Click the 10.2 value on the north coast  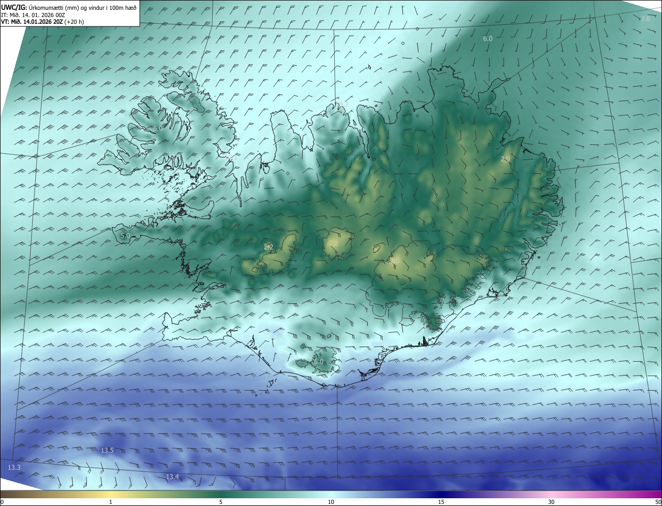(x=343, y=104)
